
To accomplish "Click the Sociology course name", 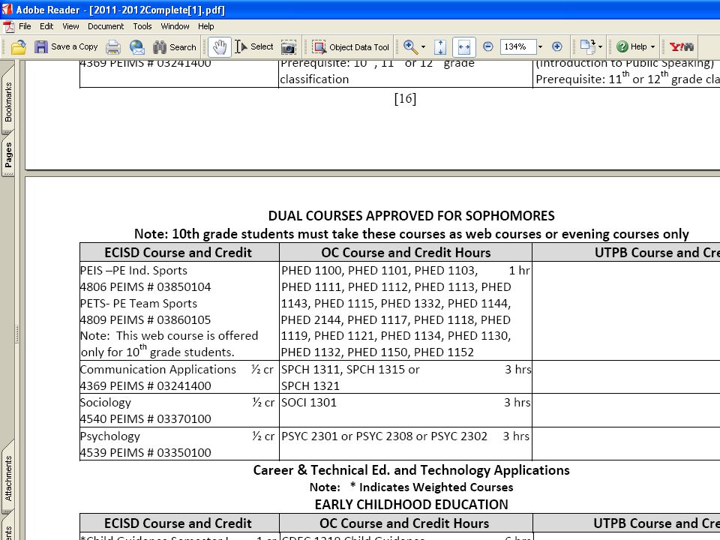I will tap(106, 403).
